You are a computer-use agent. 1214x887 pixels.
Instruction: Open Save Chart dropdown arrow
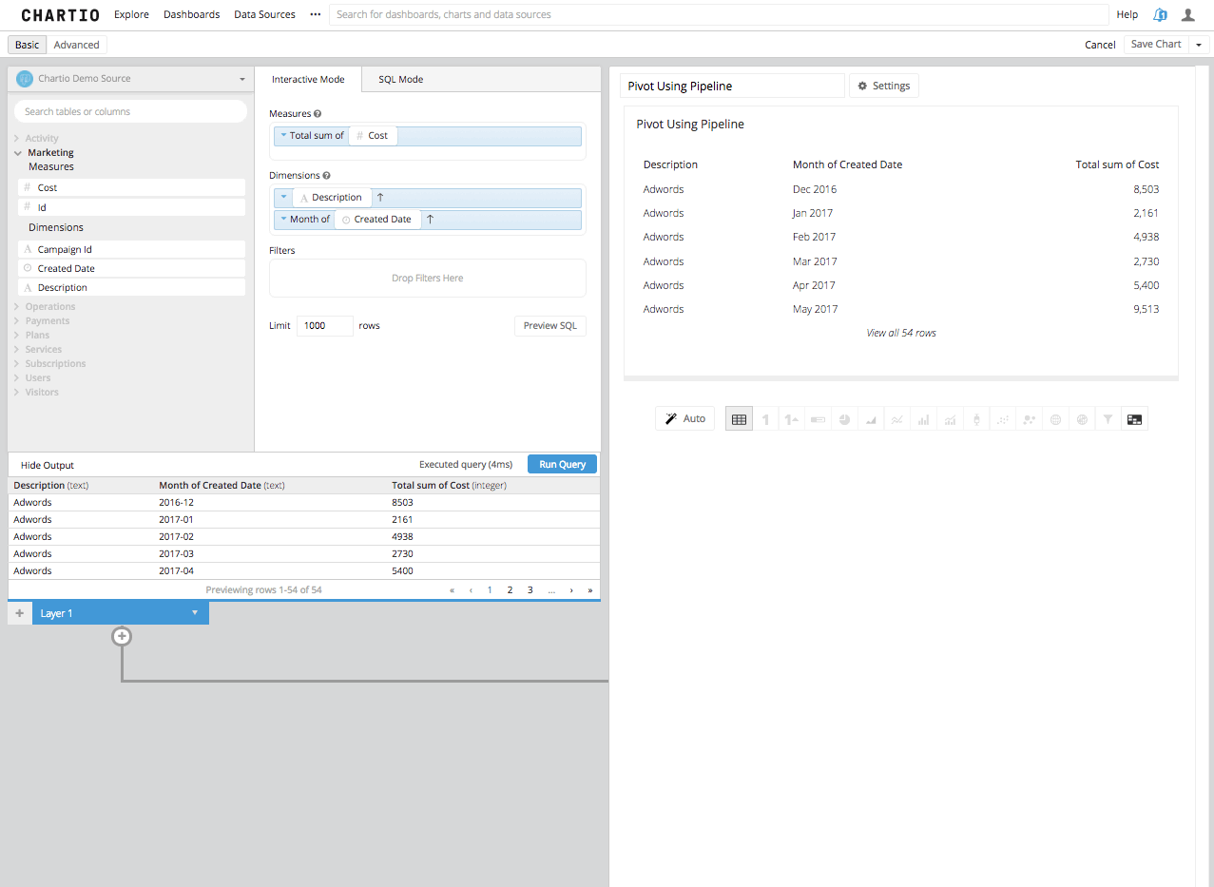tap(1198, 45)
